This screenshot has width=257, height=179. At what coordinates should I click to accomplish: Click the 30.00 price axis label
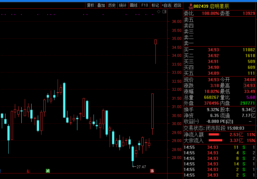pyautogui.click(x=176, y=124)
